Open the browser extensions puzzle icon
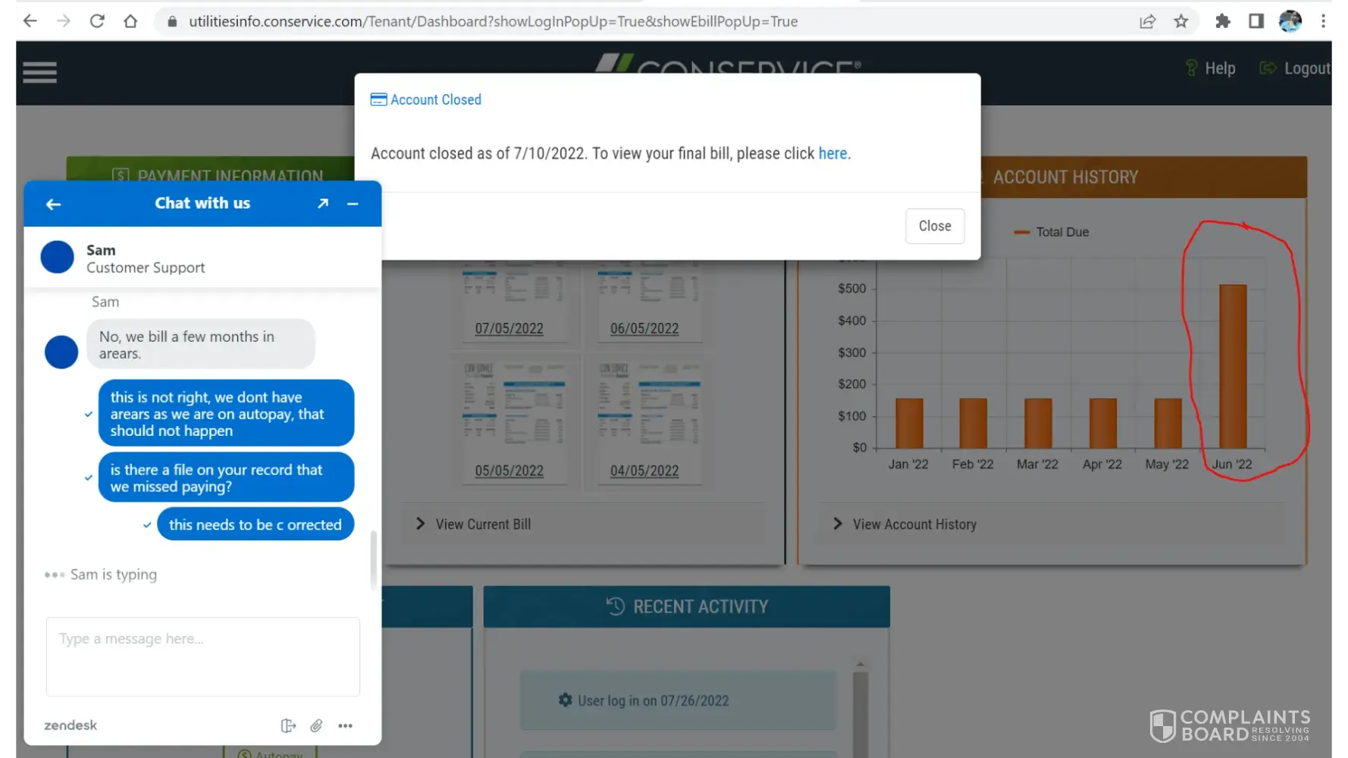Viewport: 1348px width, 758px height. [1222, 21]
